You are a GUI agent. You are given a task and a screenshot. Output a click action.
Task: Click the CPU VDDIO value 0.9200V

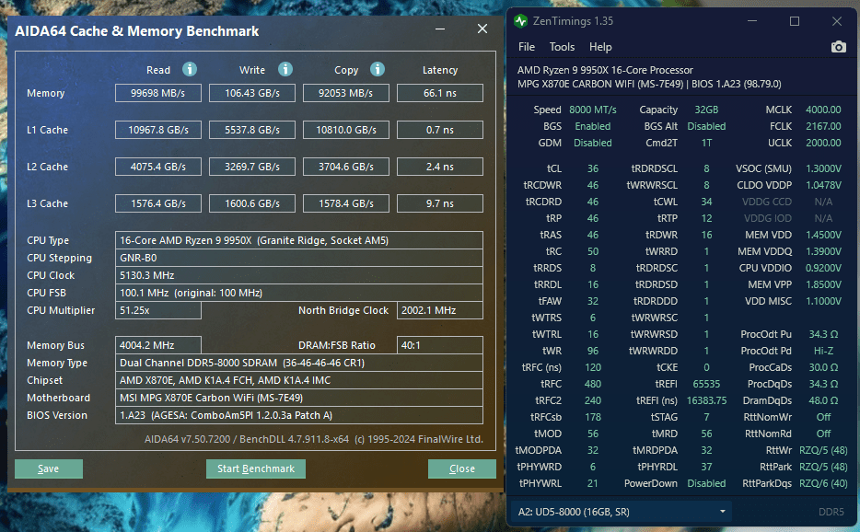(823, 268)
